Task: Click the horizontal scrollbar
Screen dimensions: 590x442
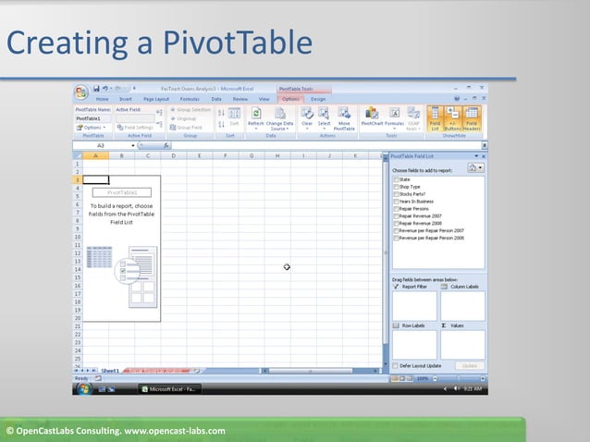Action: click(310, 371)
